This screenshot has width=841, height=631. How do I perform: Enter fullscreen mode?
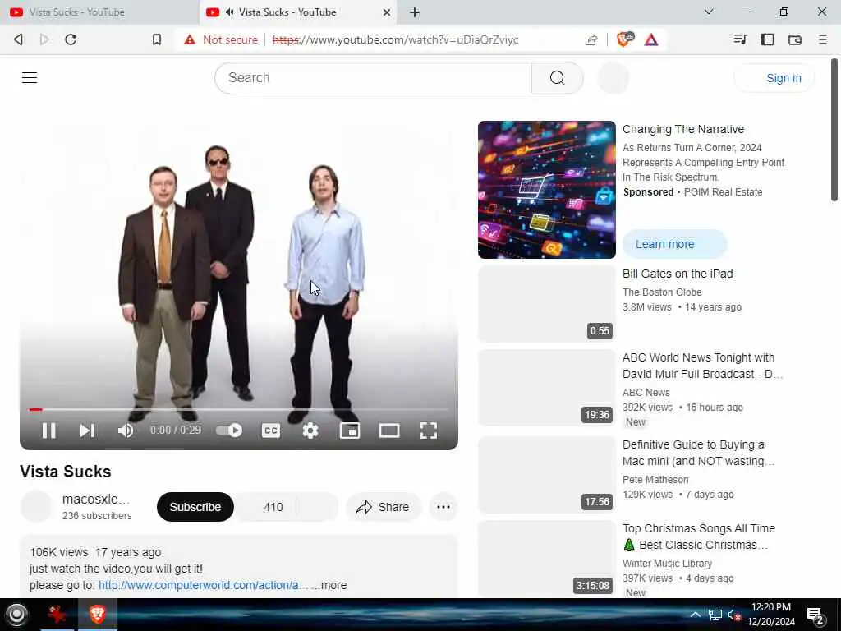pos(429,431)
